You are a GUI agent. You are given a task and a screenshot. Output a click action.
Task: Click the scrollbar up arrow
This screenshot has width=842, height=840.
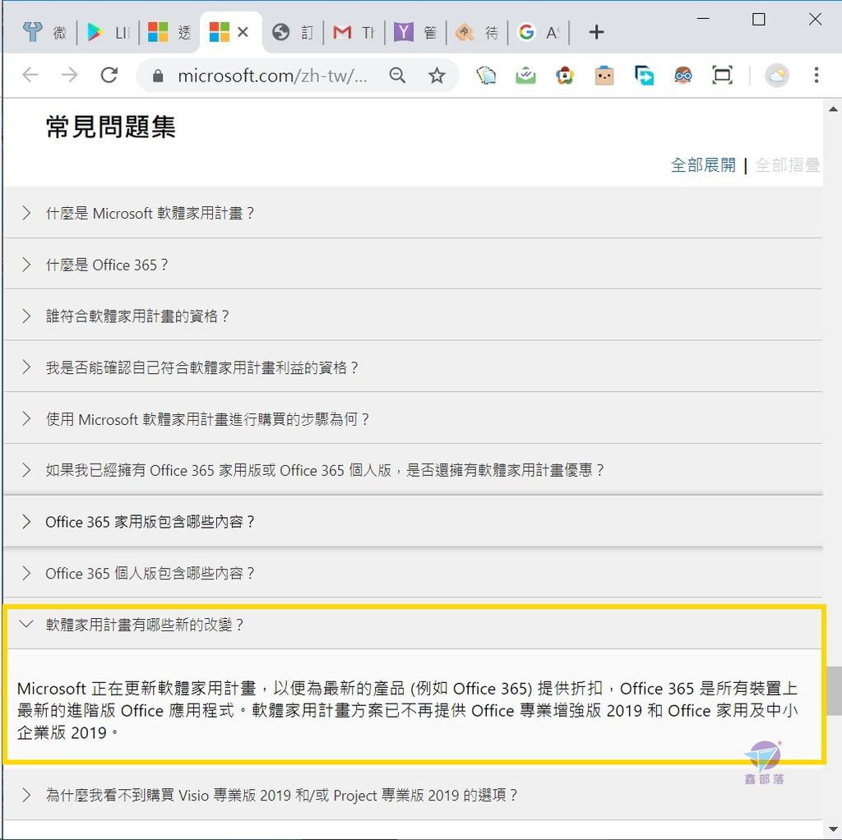pos(834,109)
